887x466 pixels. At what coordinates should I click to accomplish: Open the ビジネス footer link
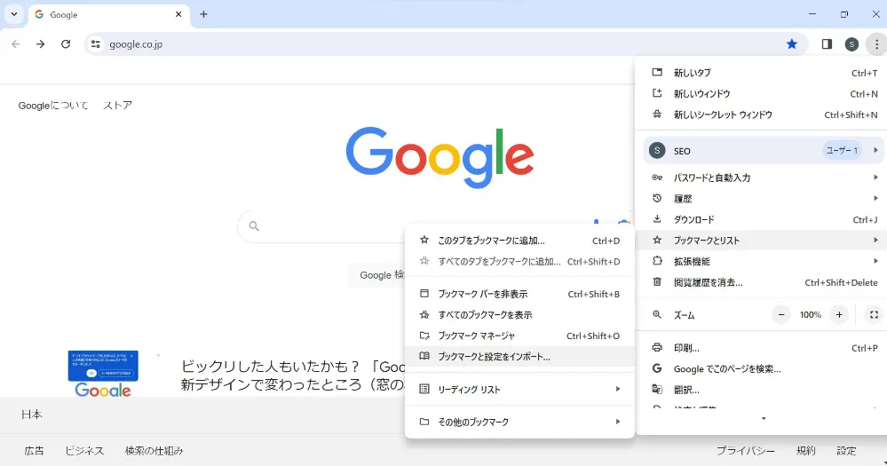click(x=84, y=451)
